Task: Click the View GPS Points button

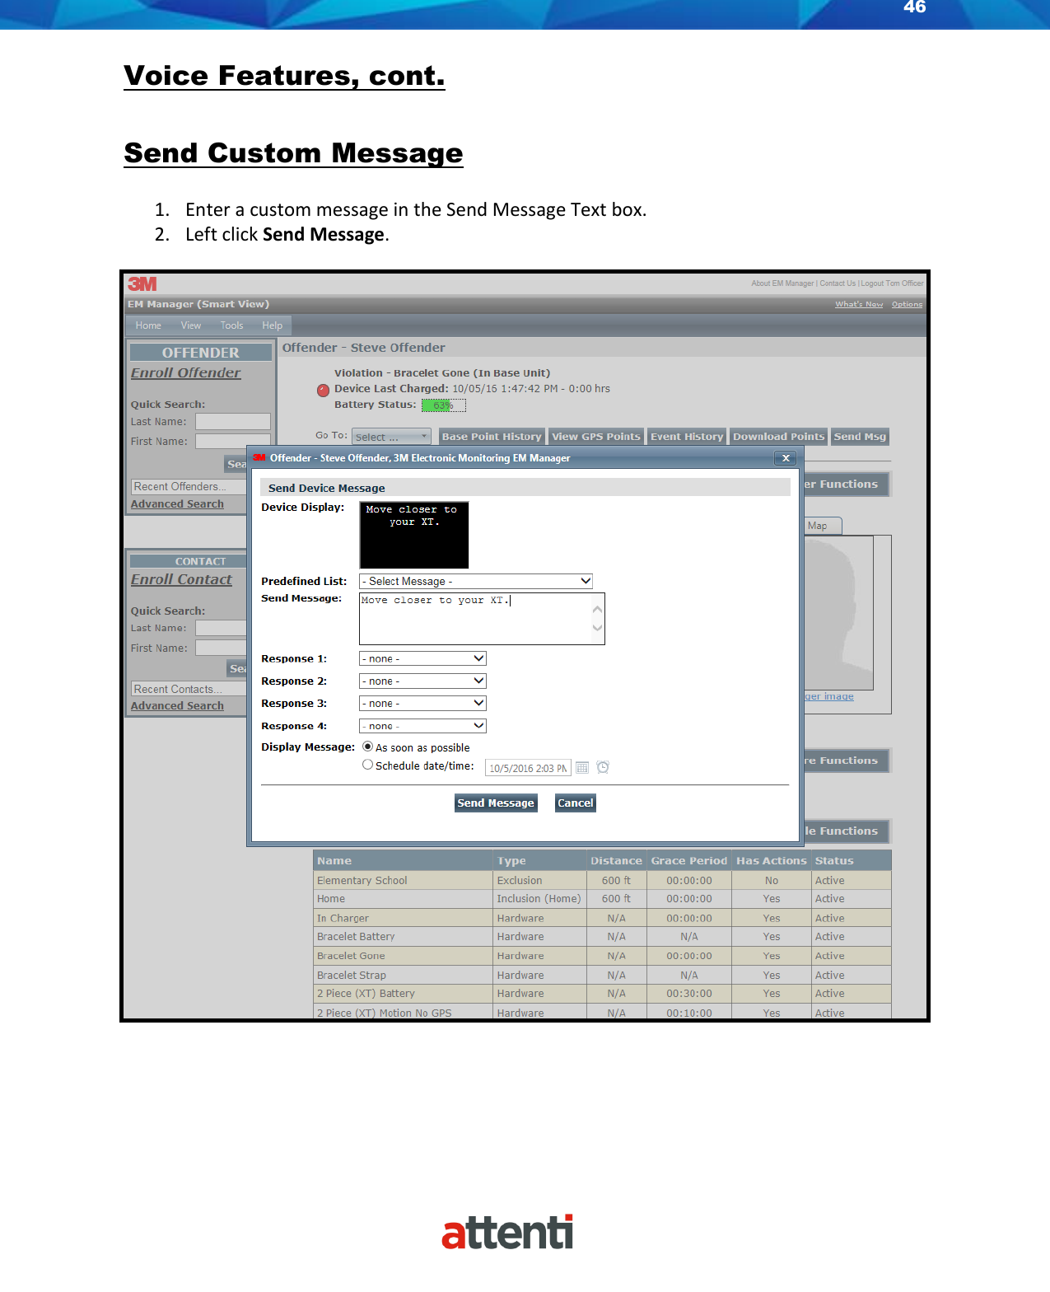Action: (x=596, y=437)
